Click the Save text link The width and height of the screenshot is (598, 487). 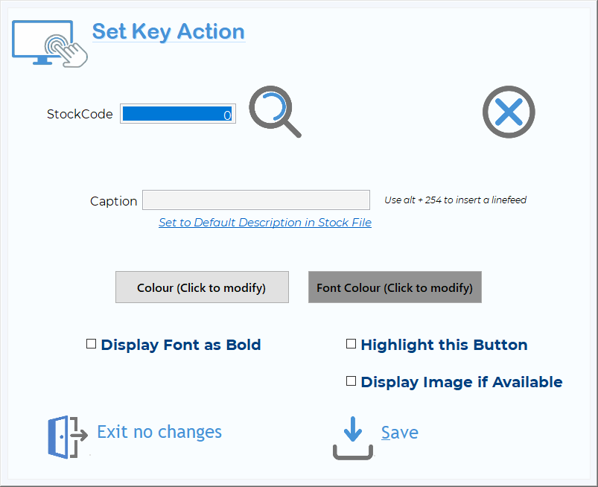[400, 433]
